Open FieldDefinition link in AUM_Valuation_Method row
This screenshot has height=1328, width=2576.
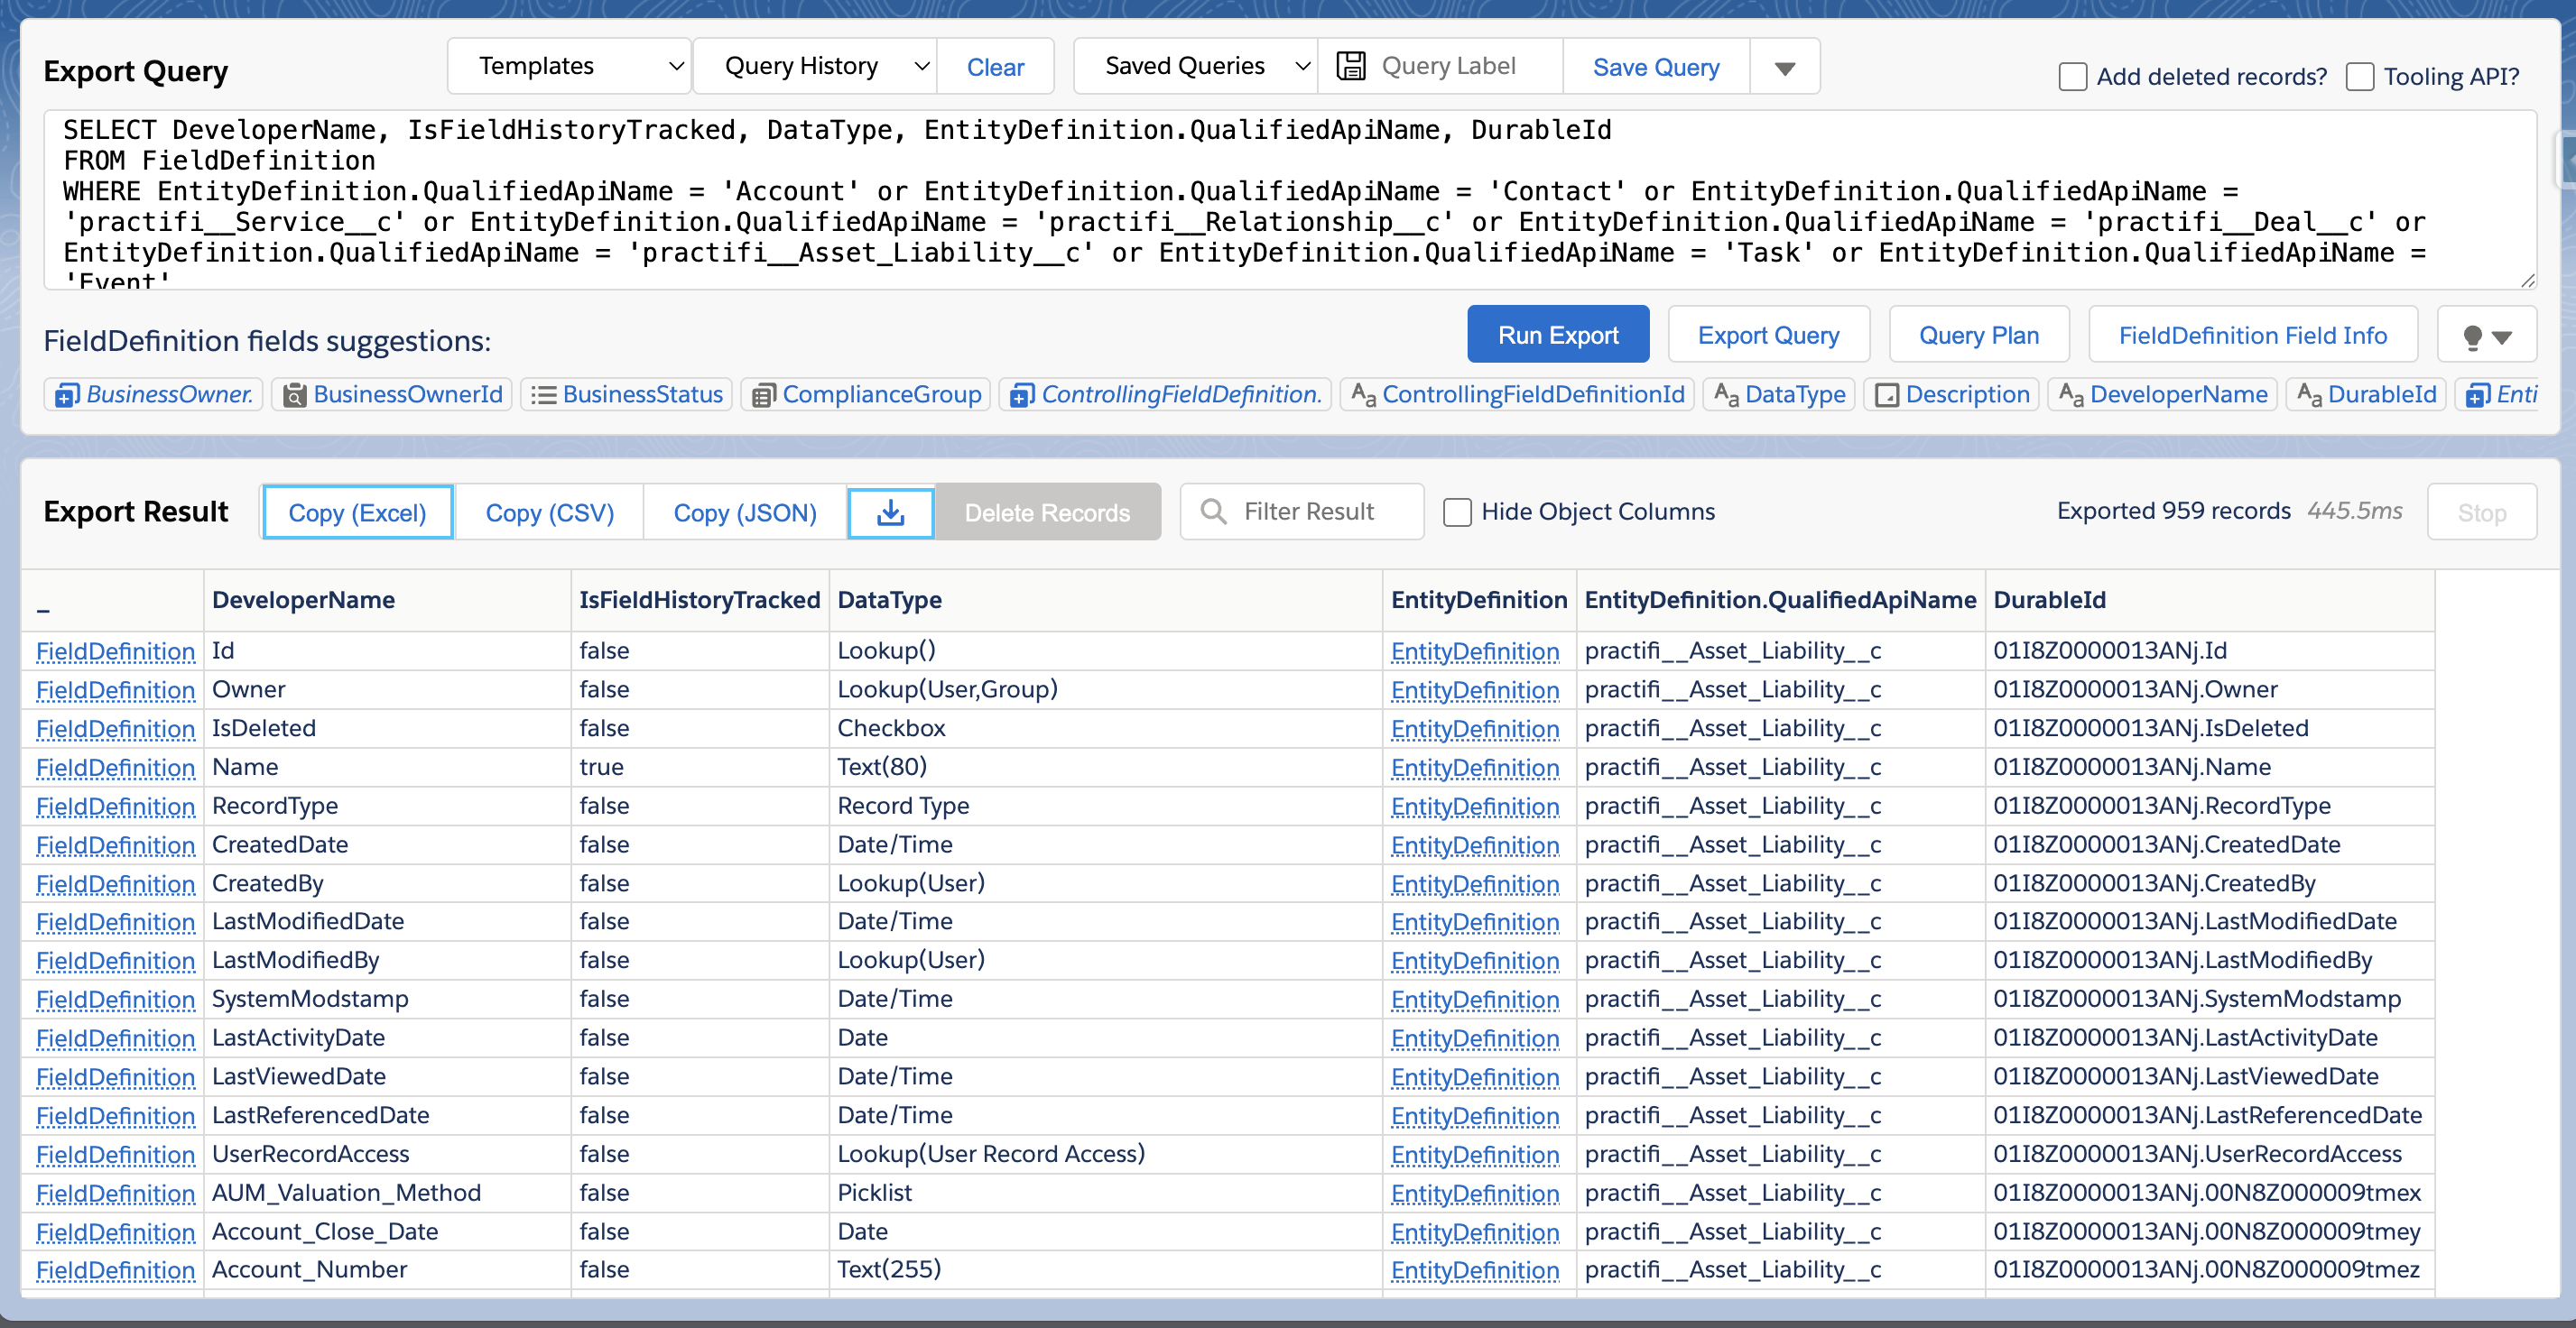[x=115, y=1194]
